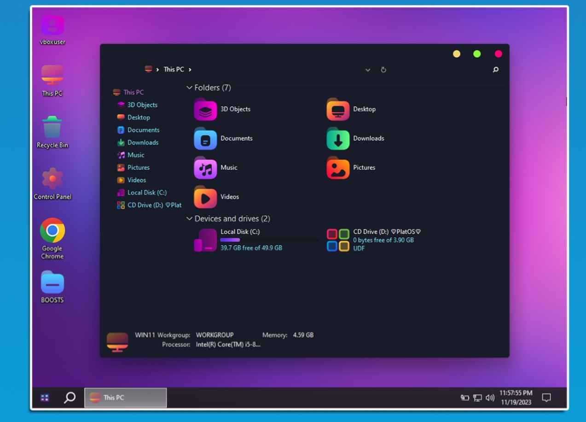Open Google Chrome desktop shortcut

(x=52, y=230)
